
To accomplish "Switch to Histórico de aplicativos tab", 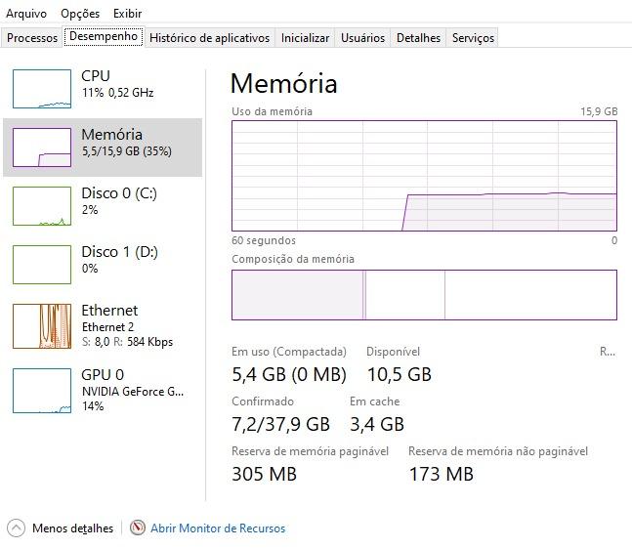I will tap(210, 38).
